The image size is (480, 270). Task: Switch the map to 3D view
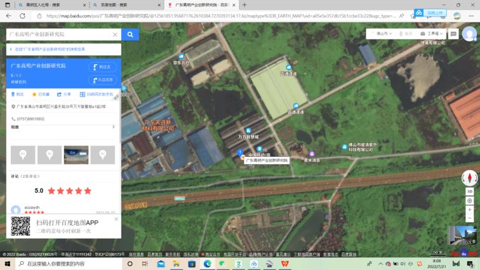point(470,191)
